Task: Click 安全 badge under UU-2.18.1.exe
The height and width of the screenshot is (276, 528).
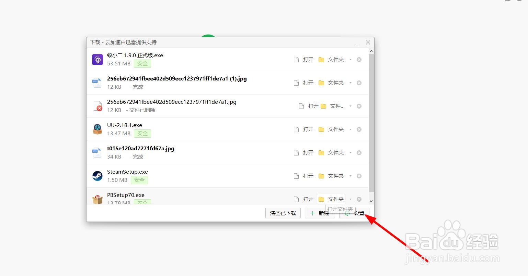Action: 142,134
